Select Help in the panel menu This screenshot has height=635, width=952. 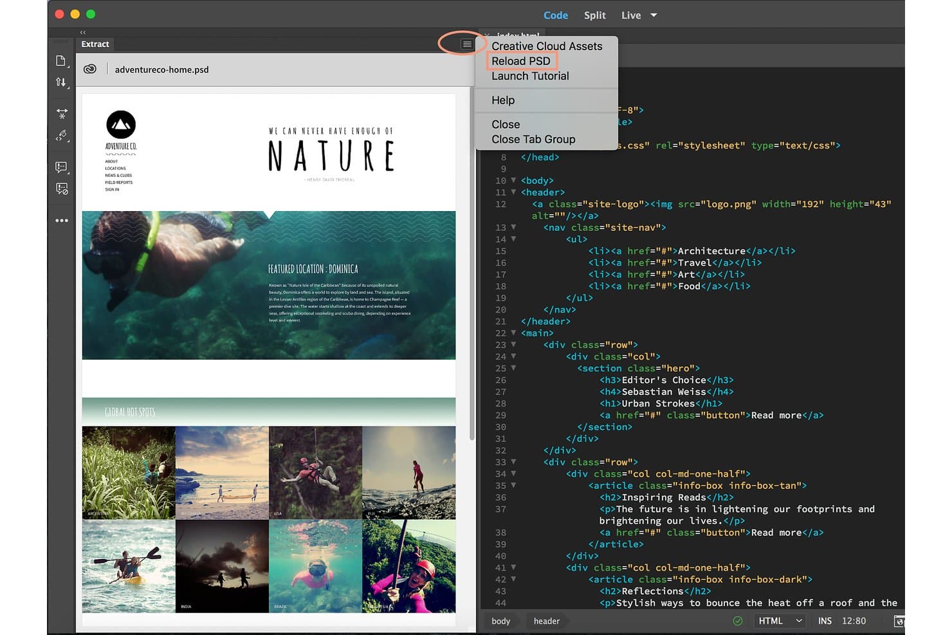(x=503, y=100)
